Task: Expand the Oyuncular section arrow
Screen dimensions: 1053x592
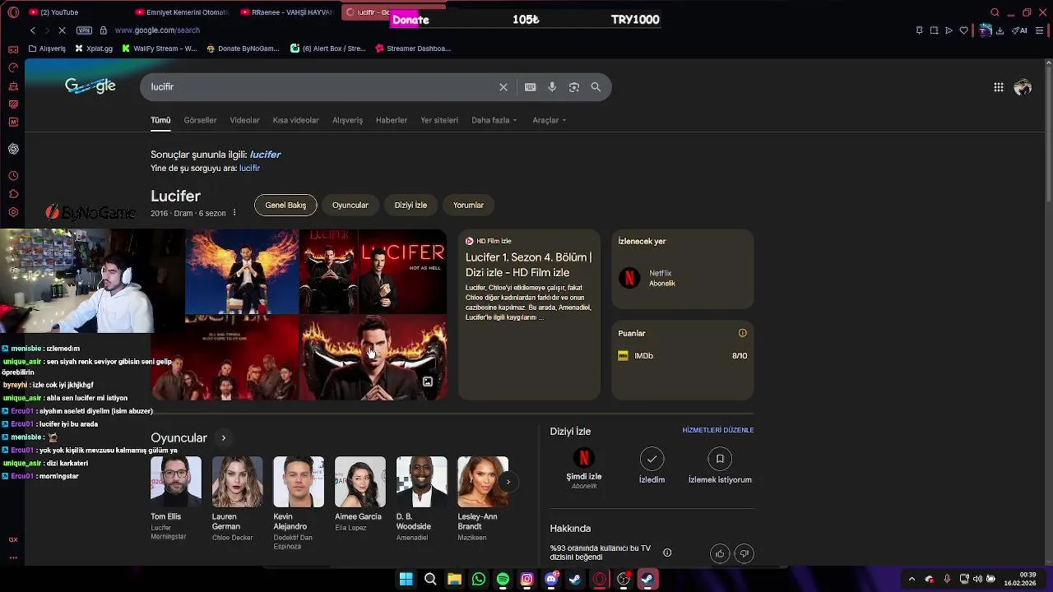Action: [223, 438]
